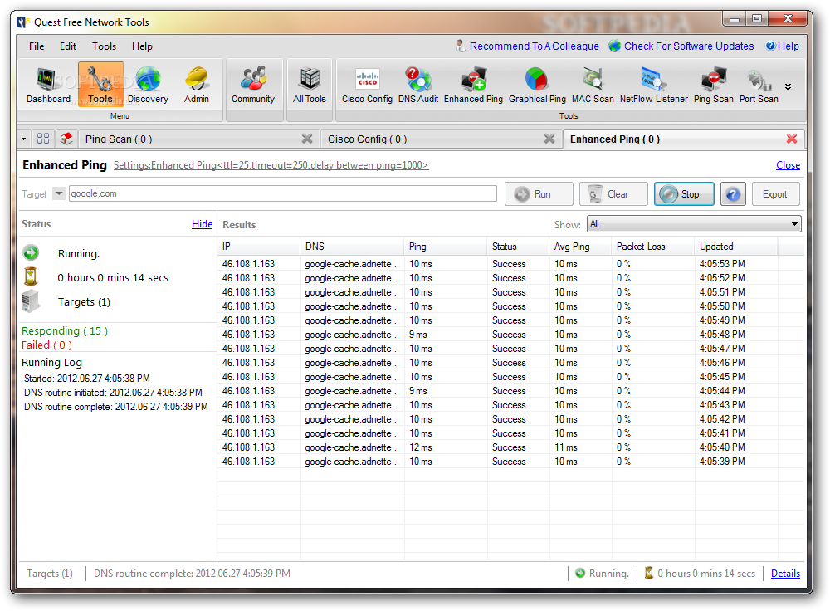830x611 pixels.
Task: Open the Target dropdown arrow
Action: tap(59, 193)
